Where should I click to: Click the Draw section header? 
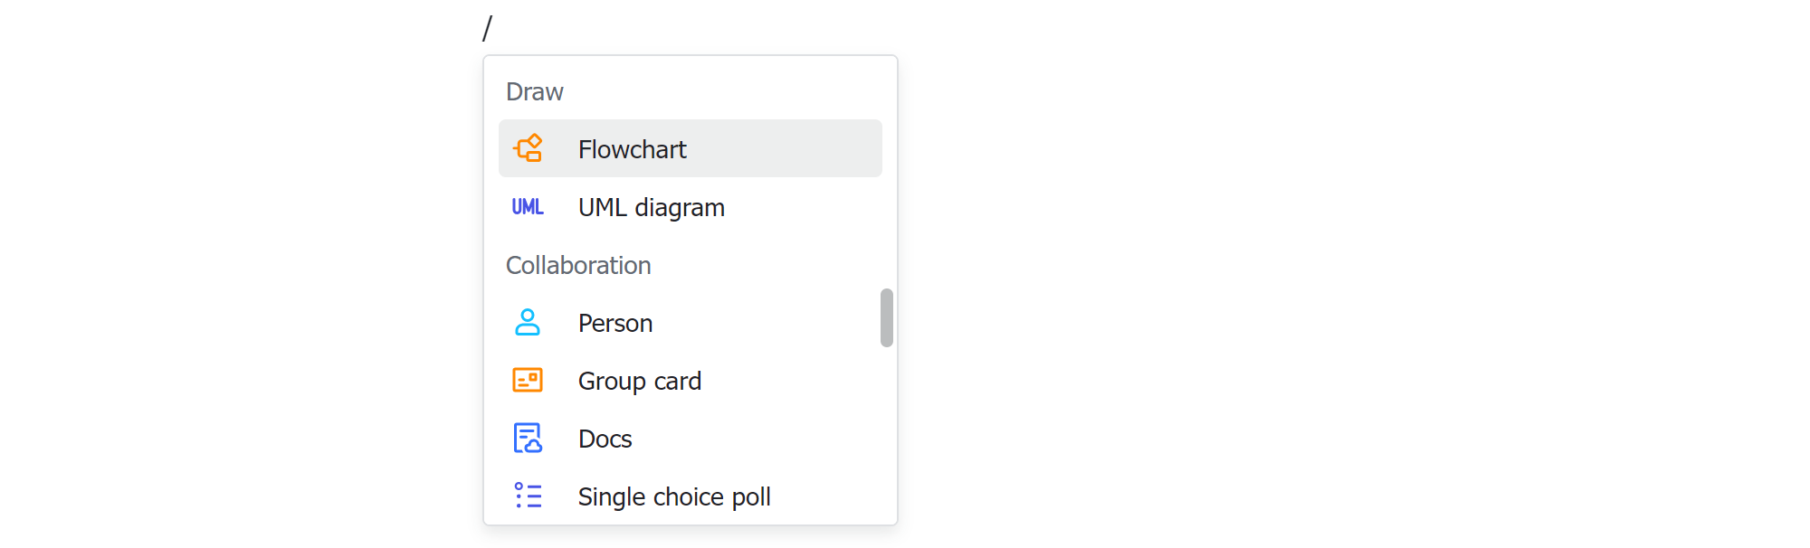pos(534,90)
